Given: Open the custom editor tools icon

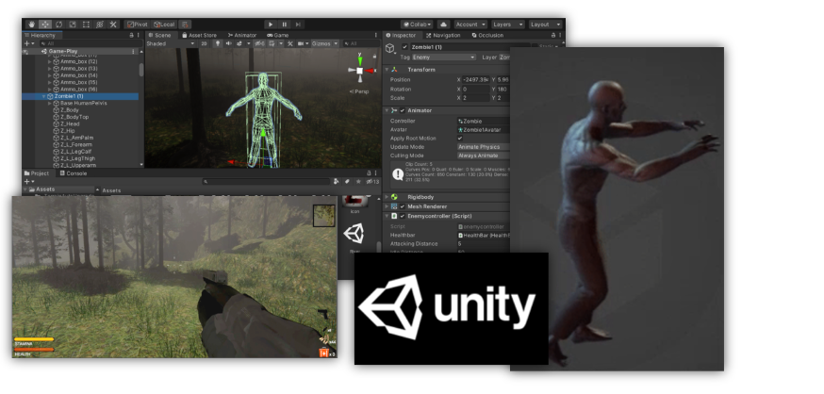Looking at the screenshot, I should coord(113,25).
